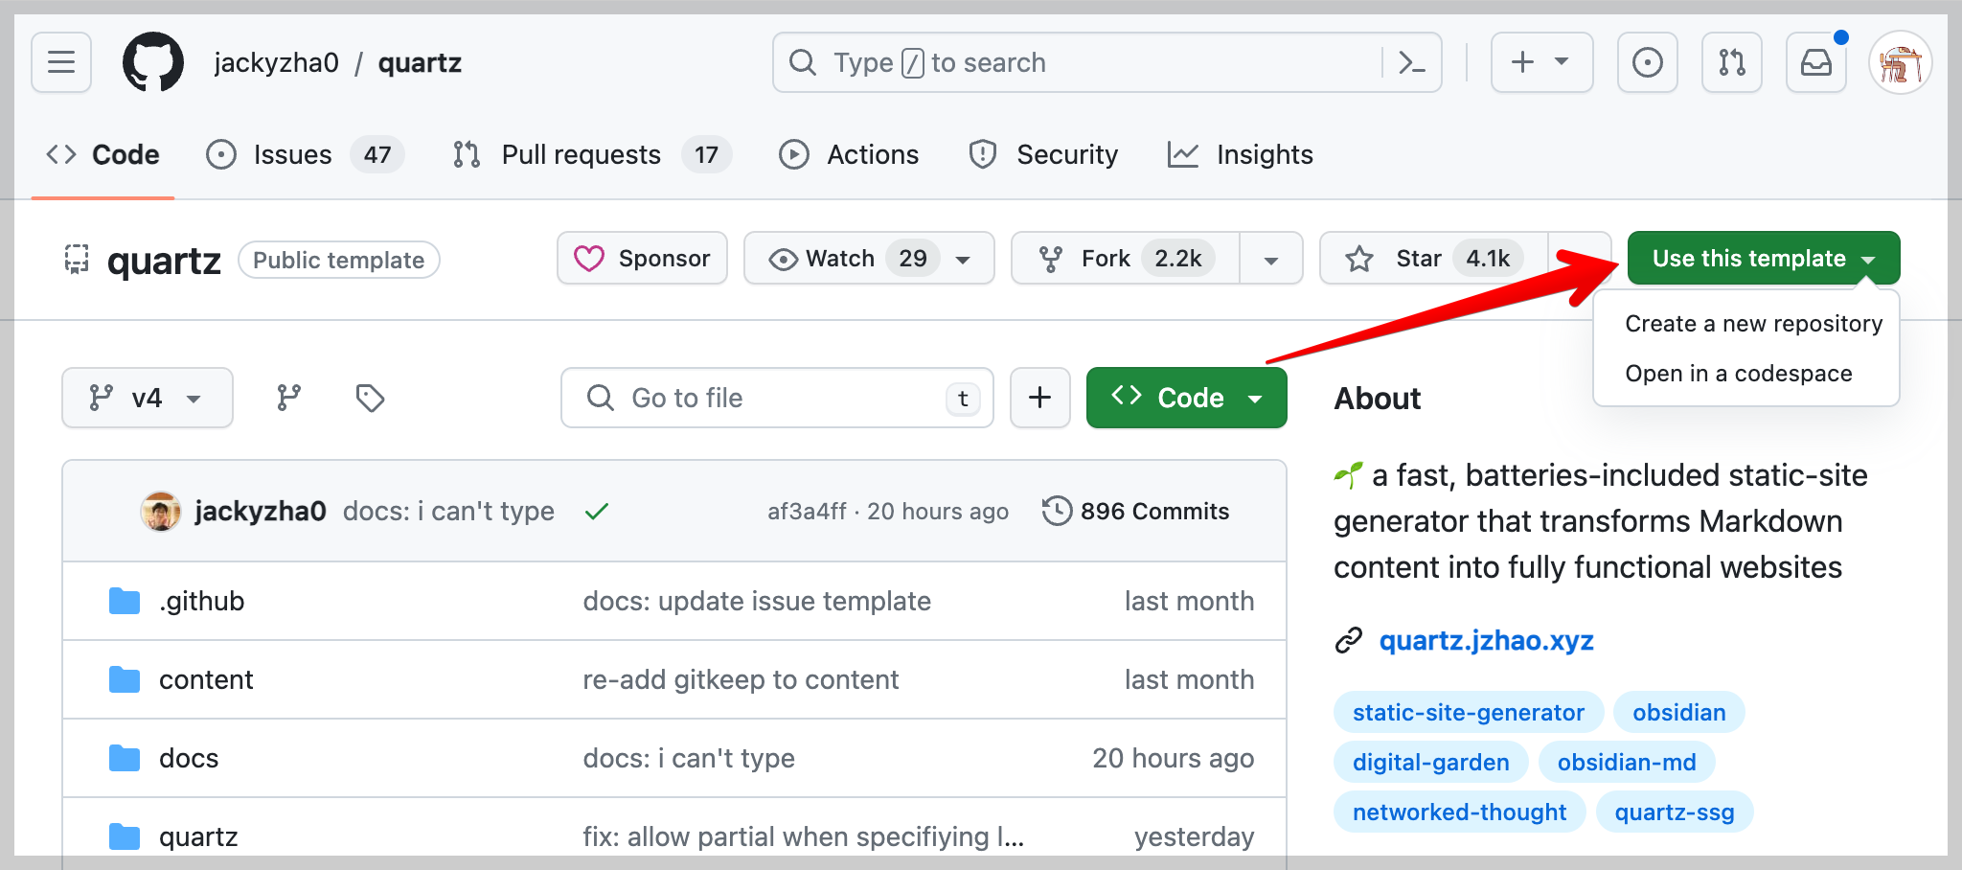
Task: Open 'docs: i can't type' commit message in header
Action: point(448,512)
